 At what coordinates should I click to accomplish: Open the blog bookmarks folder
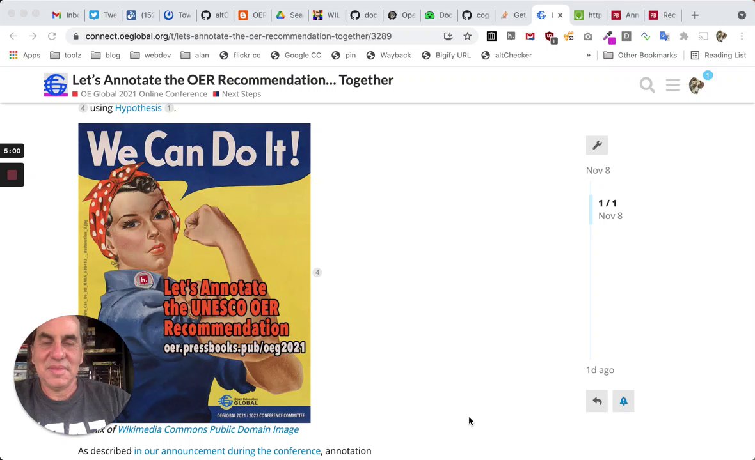click(x=106, y=56)
